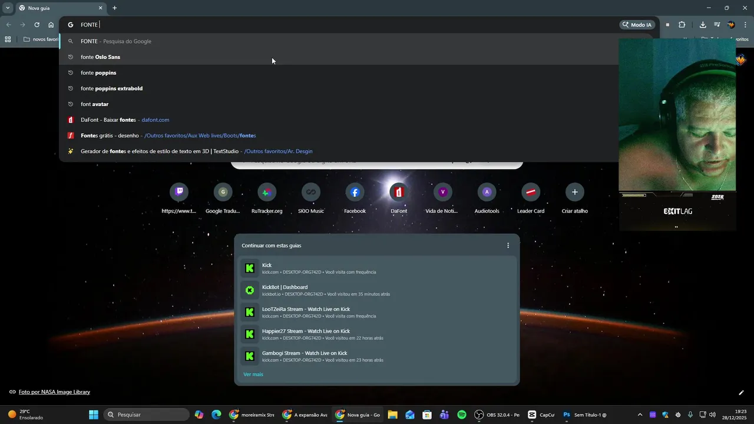Open the Chrome three-dot menu

746,25
